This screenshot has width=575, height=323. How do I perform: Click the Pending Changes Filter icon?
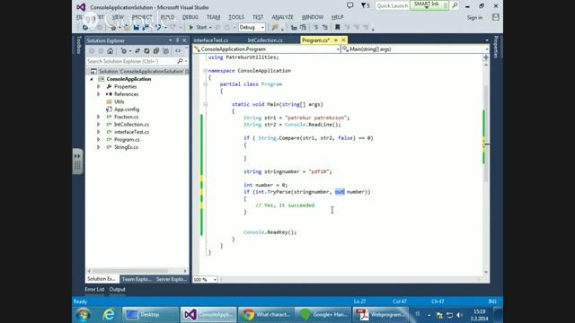(x=124, y=51)
